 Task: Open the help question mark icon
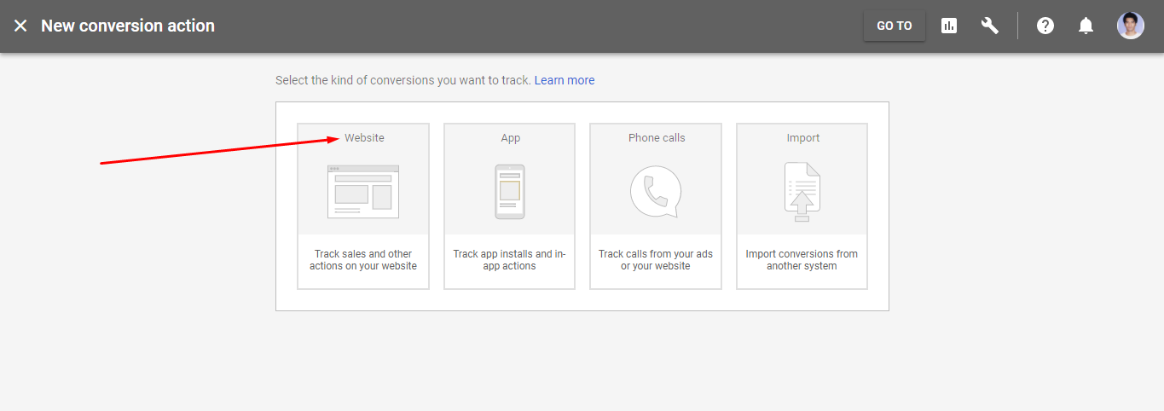1045,26
